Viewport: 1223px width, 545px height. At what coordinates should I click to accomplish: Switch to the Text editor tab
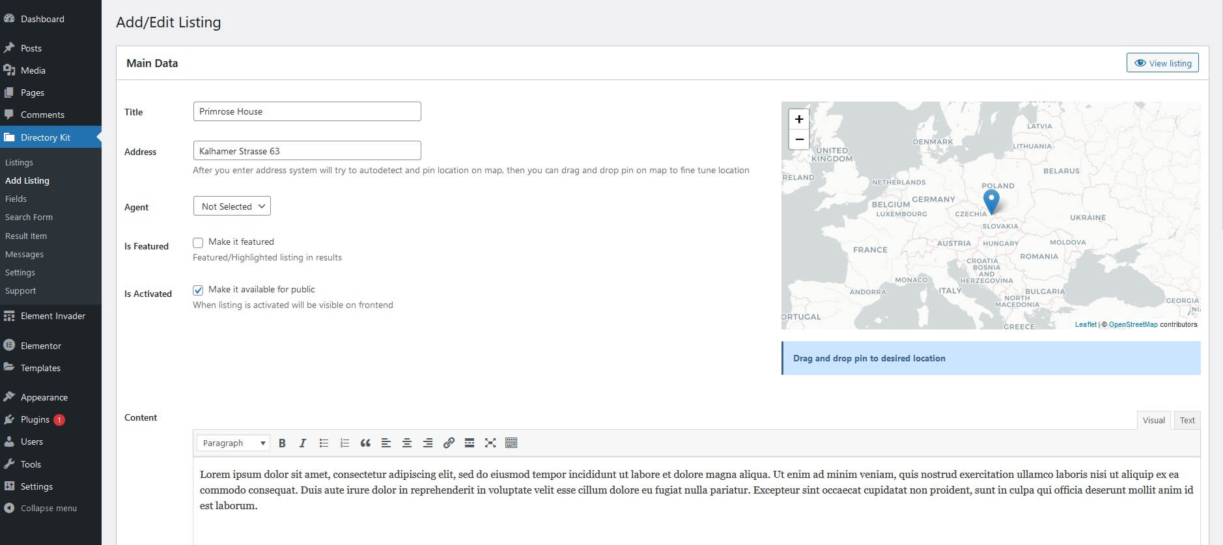tap(1187, 421)
